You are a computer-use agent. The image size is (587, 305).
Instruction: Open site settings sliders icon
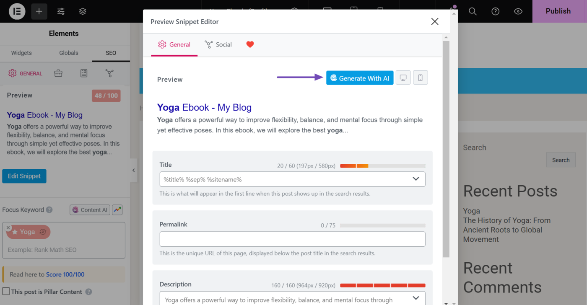[x=61, y=11]
